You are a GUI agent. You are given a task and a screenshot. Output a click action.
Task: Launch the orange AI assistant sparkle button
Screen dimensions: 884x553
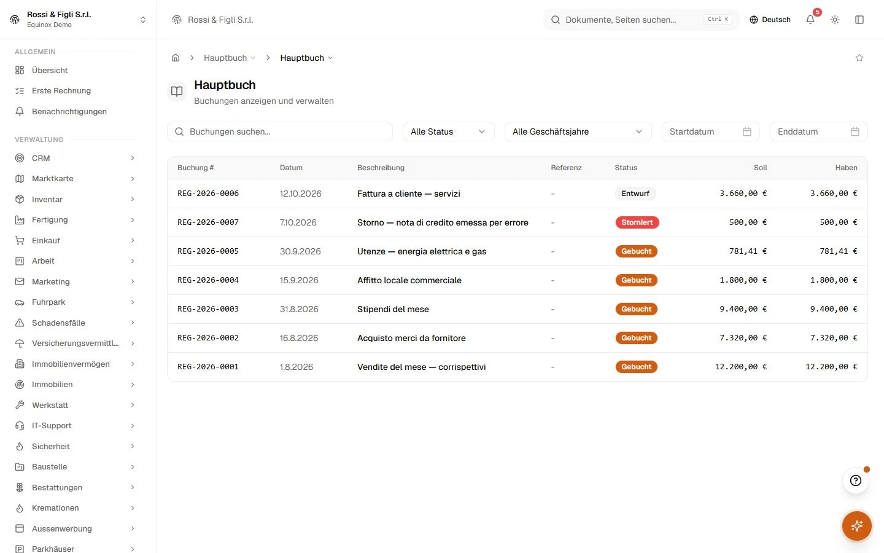tap(857, 526)
